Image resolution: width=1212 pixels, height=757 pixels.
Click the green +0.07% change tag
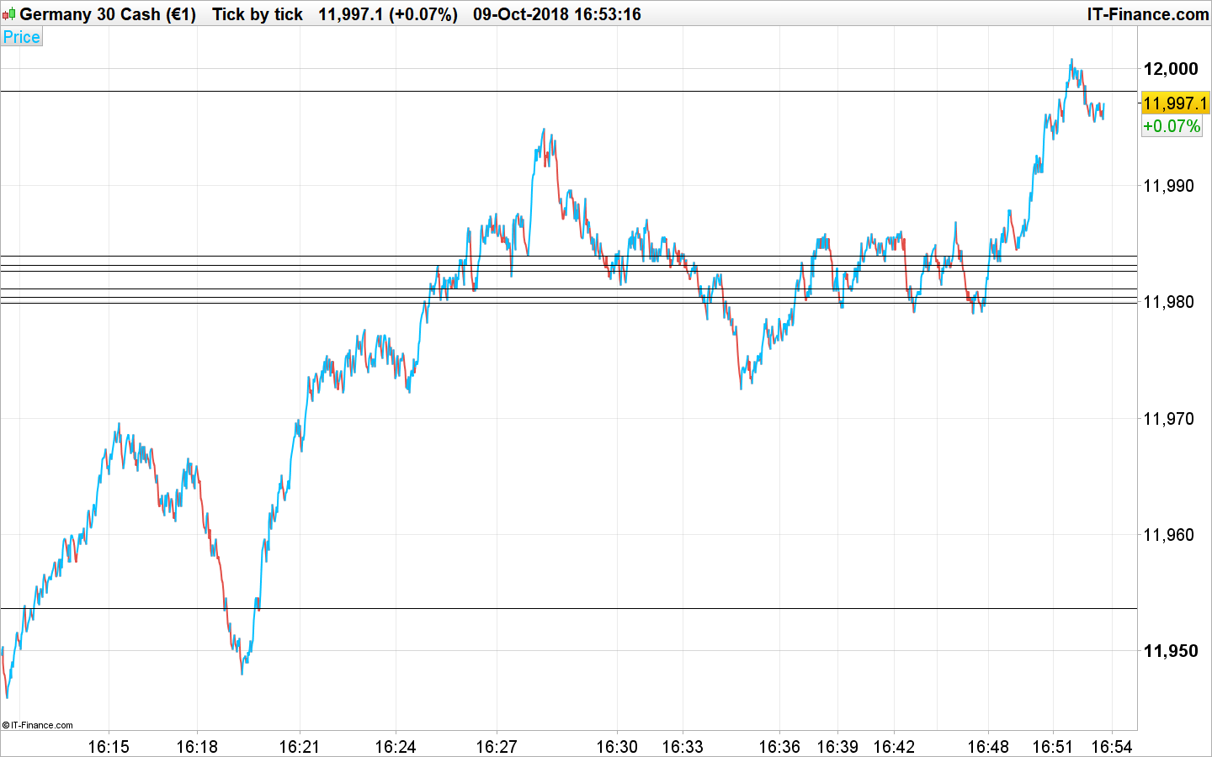pyautogui.click(x=1172, y=126)
